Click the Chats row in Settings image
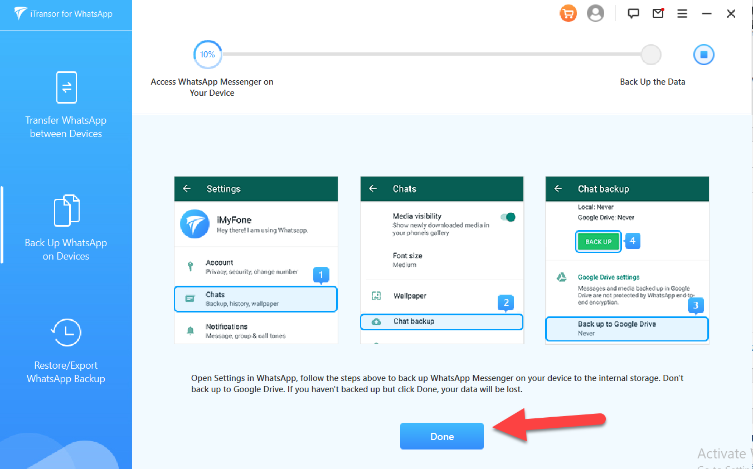 click(255, 299)
